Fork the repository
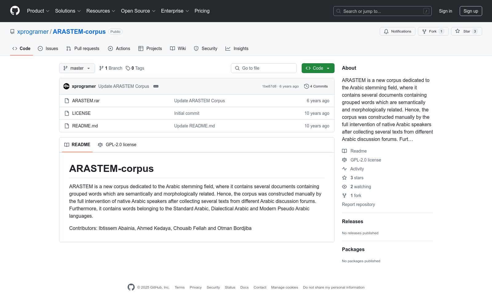492x307 pixels. [x=433, y=31]
